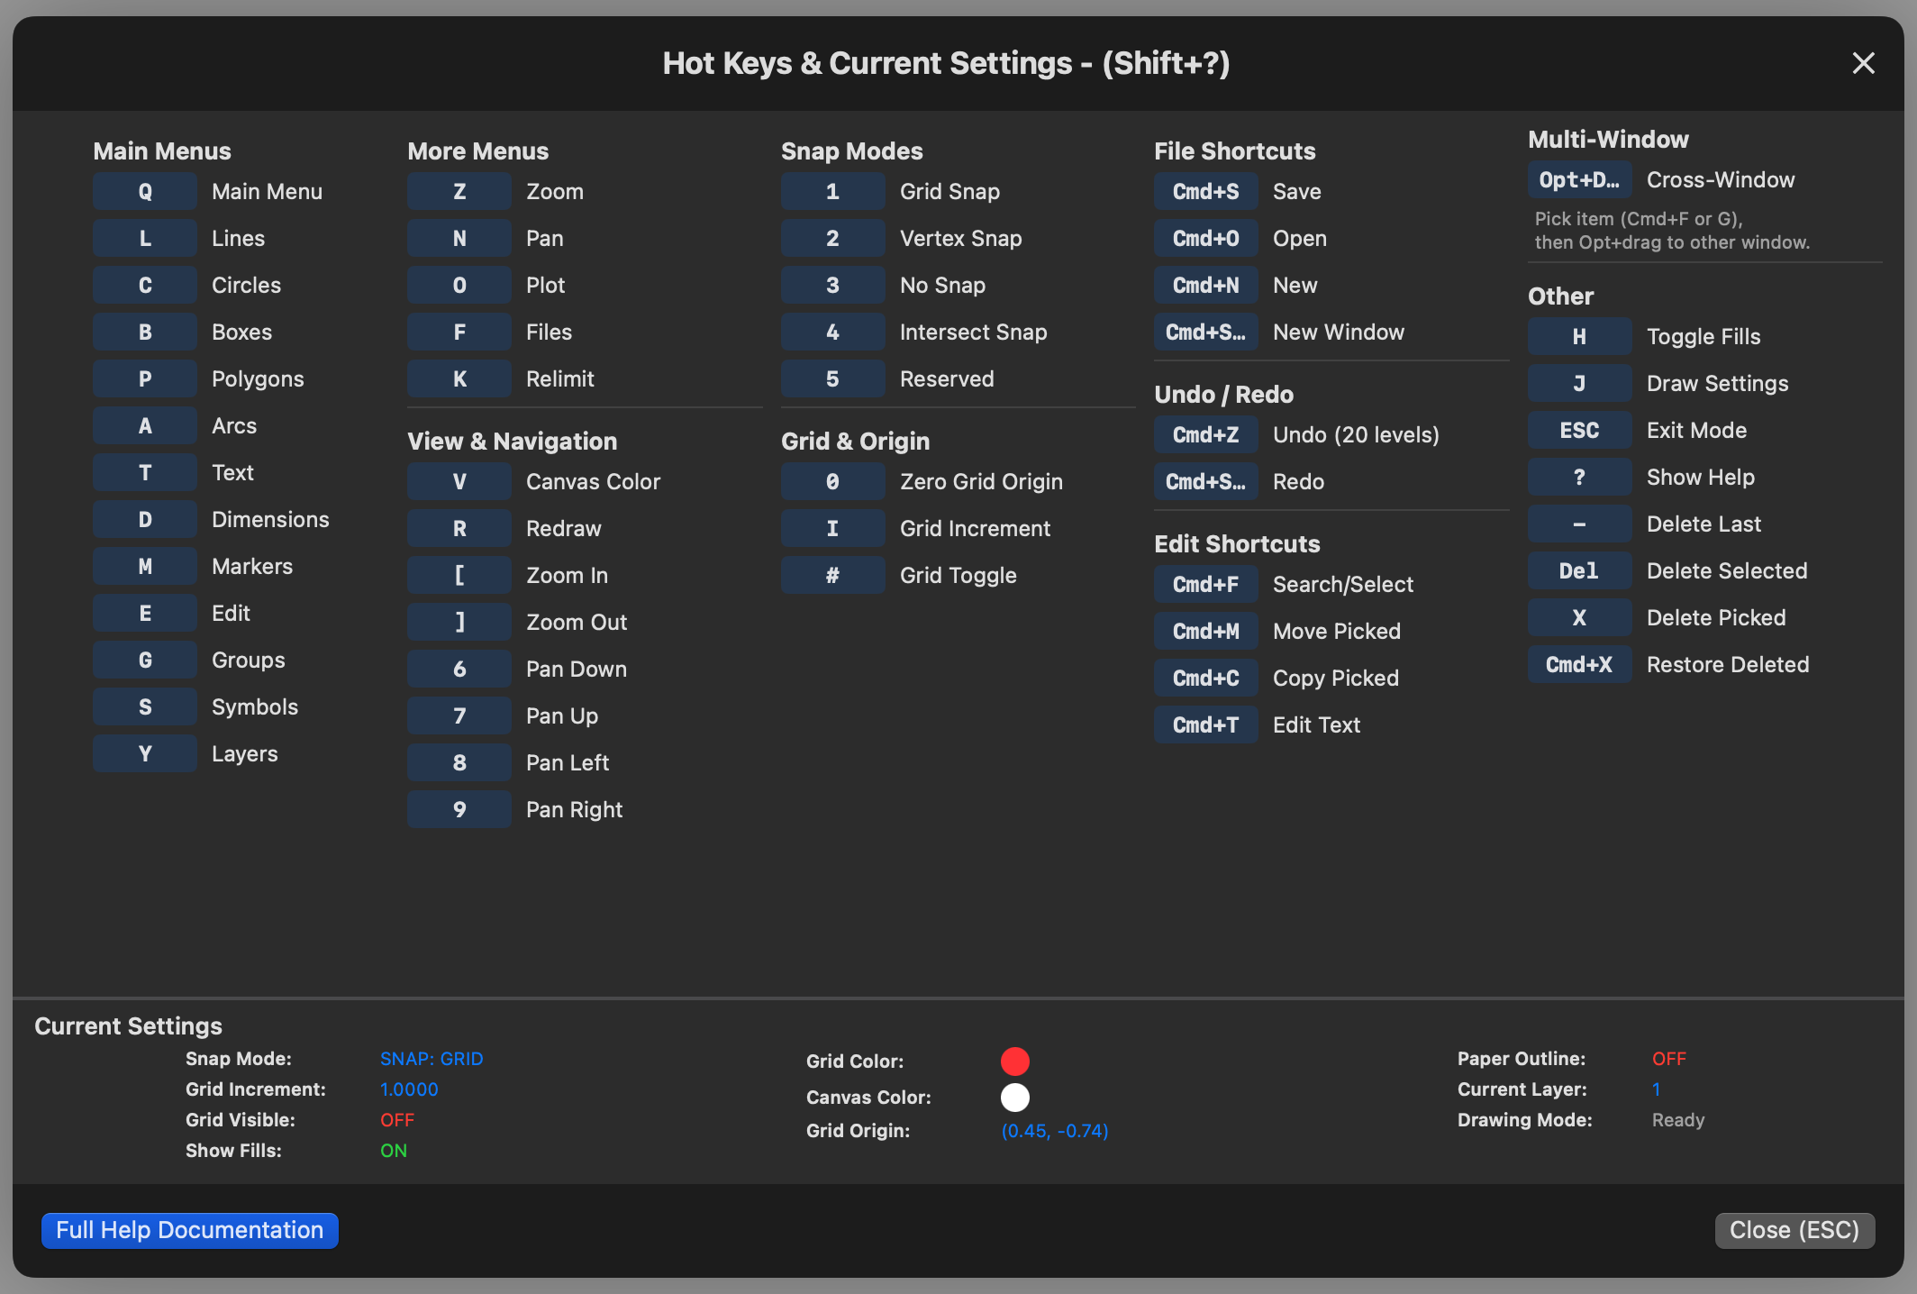Click the L key badge for Lines
This screenshot has height=1294, width=1917.
[x=145, y=238]
